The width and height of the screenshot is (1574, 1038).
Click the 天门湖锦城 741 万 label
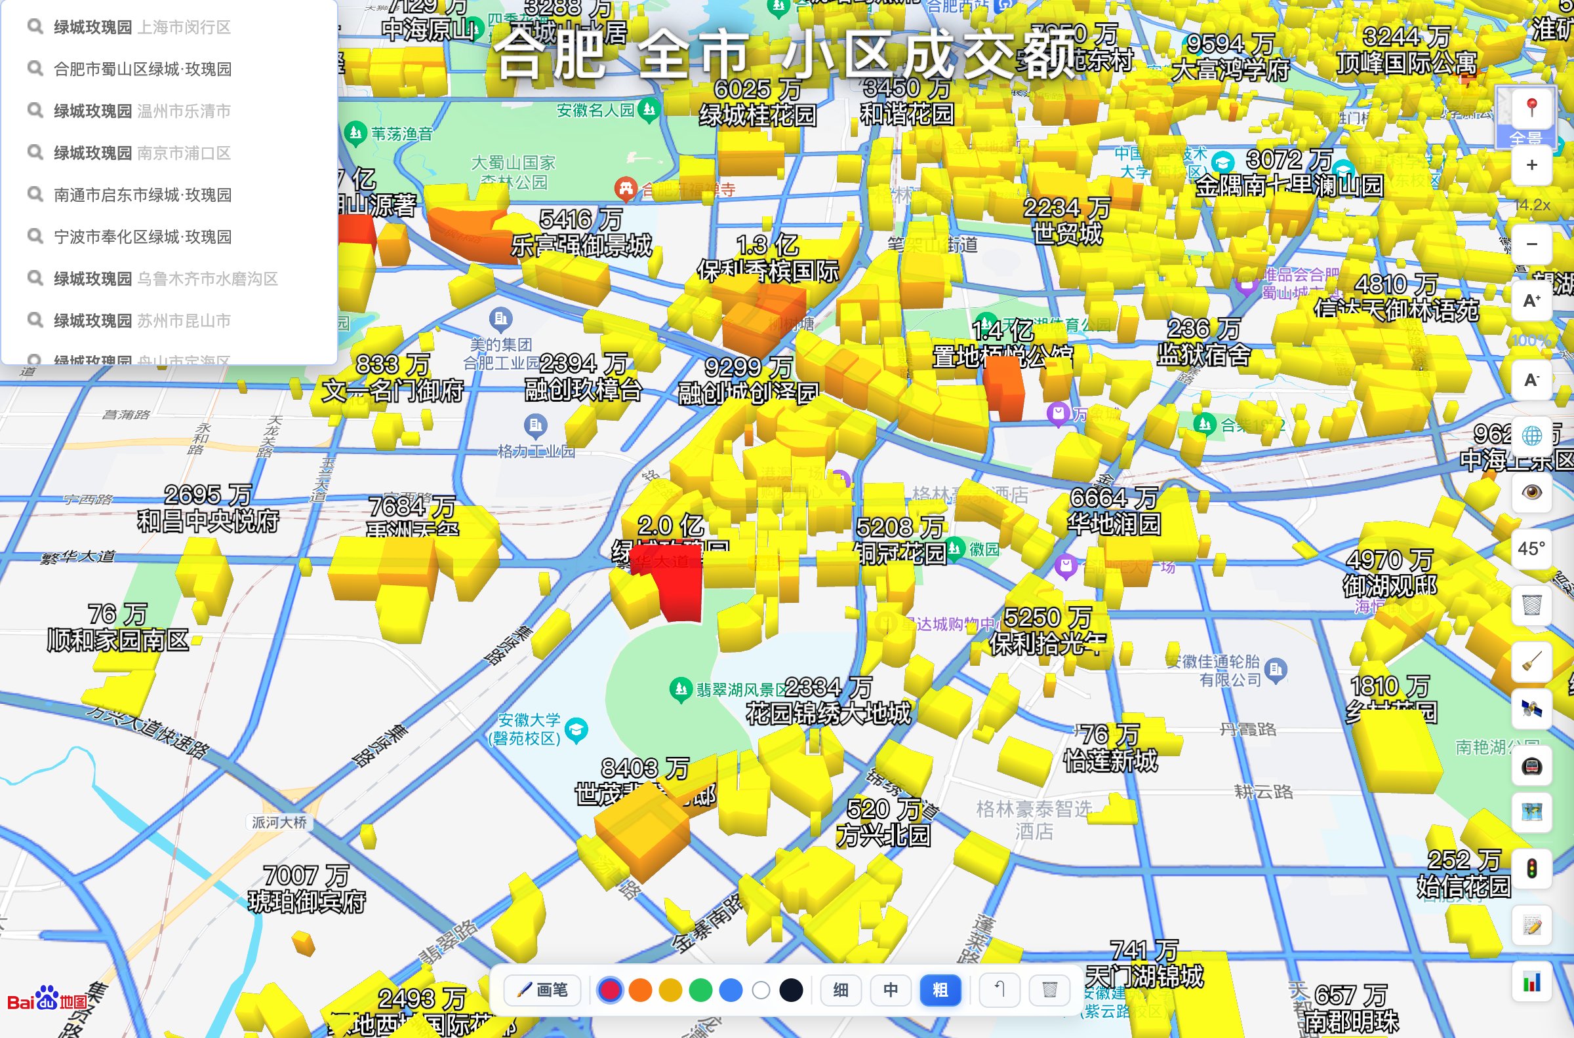(x=1144, y=963)
